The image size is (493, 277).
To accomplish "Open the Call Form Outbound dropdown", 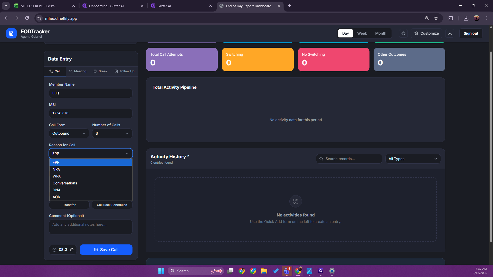I will (69, 133).
